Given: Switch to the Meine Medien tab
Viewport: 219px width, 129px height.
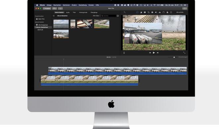Looking at the screenshot, I should point(59,12).
